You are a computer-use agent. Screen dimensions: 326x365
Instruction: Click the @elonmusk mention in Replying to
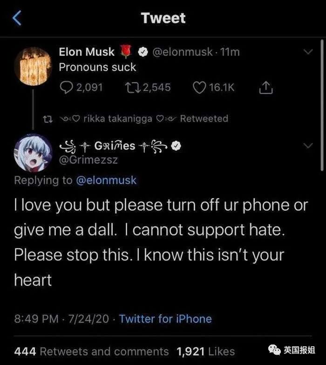106,180
